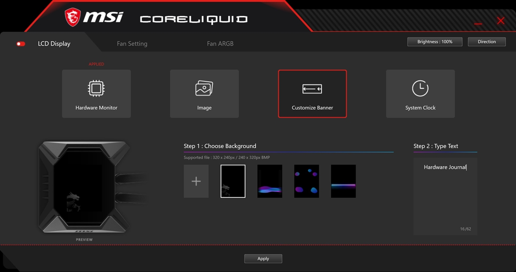Close the Coreliquid application
516x272 pixels.
tap(501, 21)
